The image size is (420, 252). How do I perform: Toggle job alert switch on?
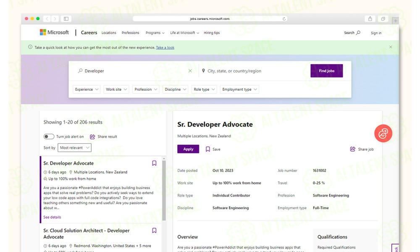coord(49,136)
